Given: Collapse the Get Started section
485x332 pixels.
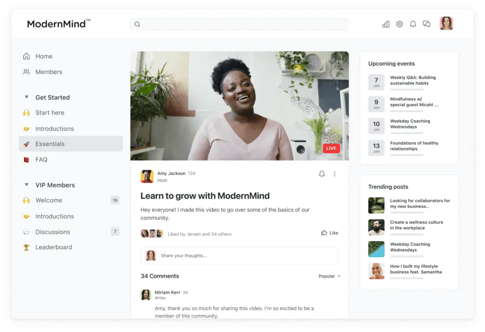Looking at the screenshot, I should click(27, 97).
